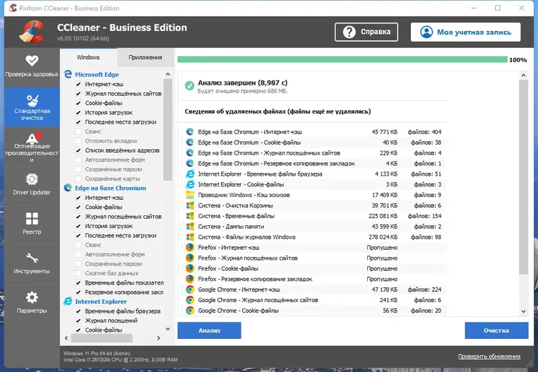Click down arrow of cleaner tree scrollbar

pos(167,329)
